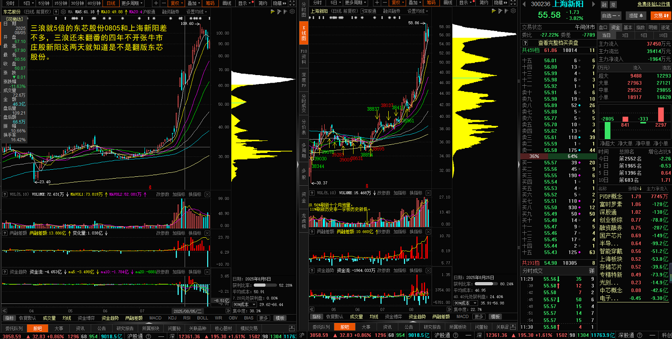The width and height of the screenshot is (672, 339).
Task: Open 免费体验L2行情 link
Action: click(x=654, y=4)
